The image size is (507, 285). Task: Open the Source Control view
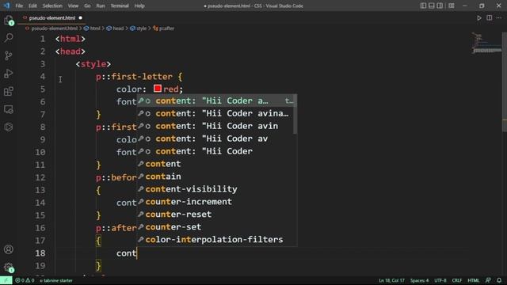9,55
